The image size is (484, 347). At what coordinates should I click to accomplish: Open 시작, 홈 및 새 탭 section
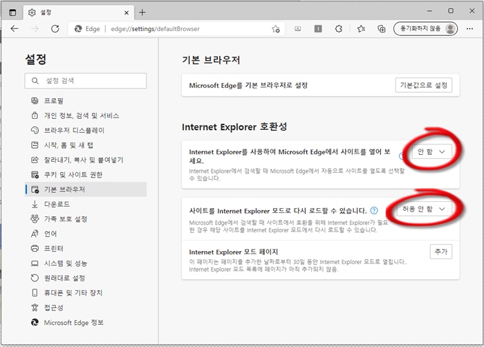pos(86,145)
